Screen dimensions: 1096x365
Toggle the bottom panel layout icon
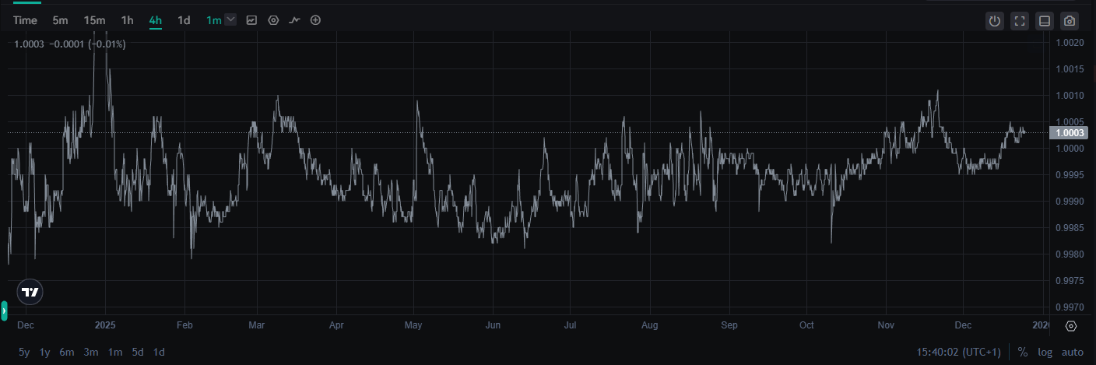coord(1045,21)
